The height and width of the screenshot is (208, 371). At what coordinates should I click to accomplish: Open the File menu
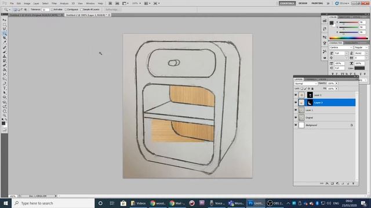pos(12,3)
